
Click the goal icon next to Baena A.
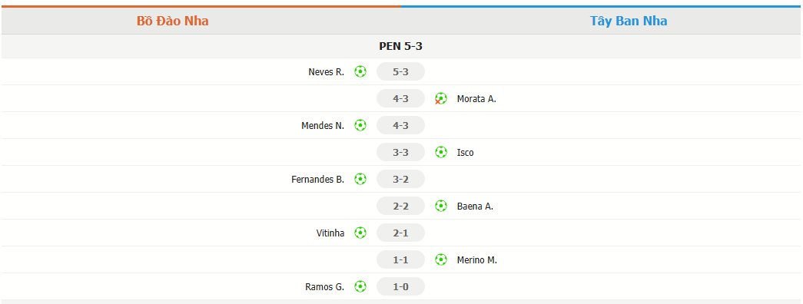tap(441, 206)
